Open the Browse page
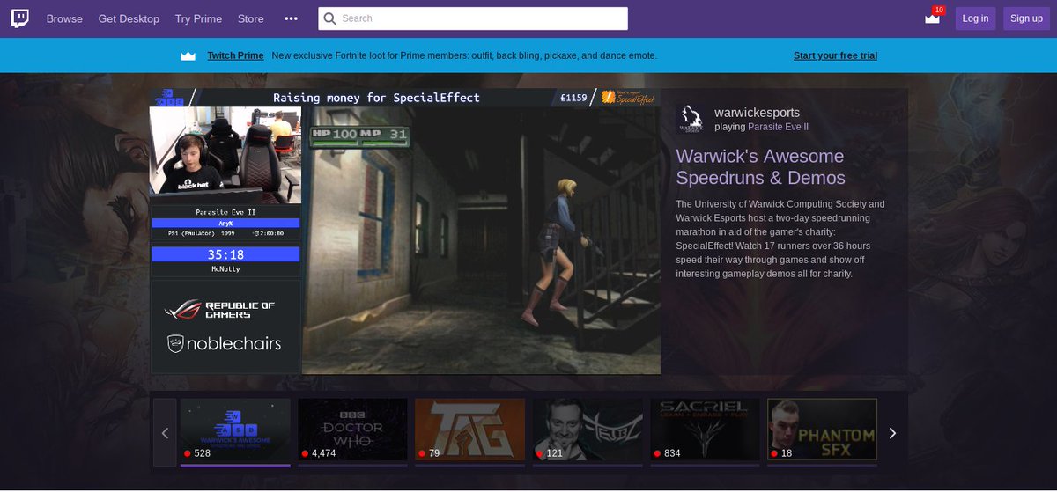The height and width of the screenshot is (492, 1057). (64, 18)
